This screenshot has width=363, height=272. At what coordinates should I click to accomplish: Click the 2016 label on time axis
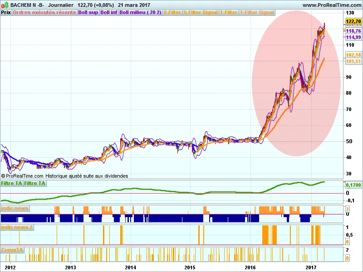pos(250,267)
